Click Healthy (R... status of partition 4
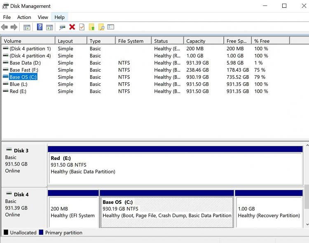Viewport: 309px width, 243px height. (x=167, y=56)
